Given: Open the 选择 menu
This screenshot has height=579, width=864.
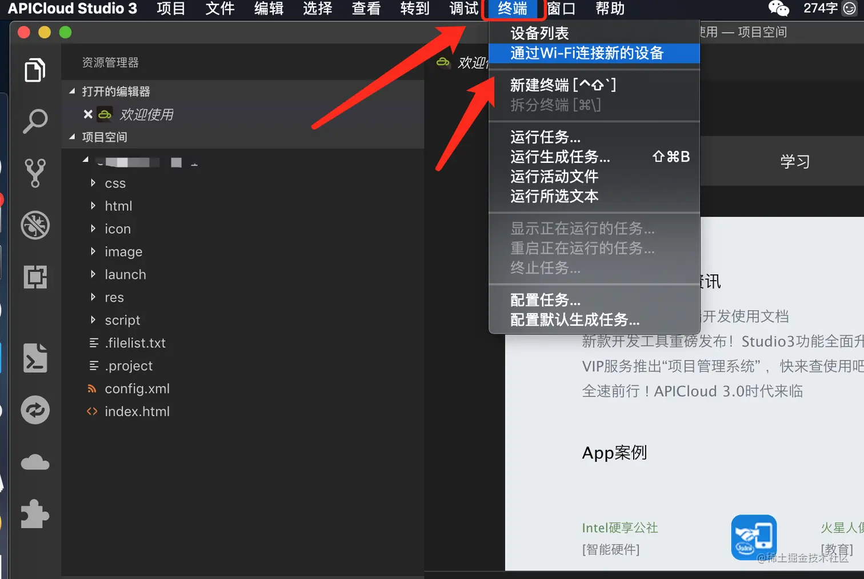Looking at the screenshot, I should point(318,9).
